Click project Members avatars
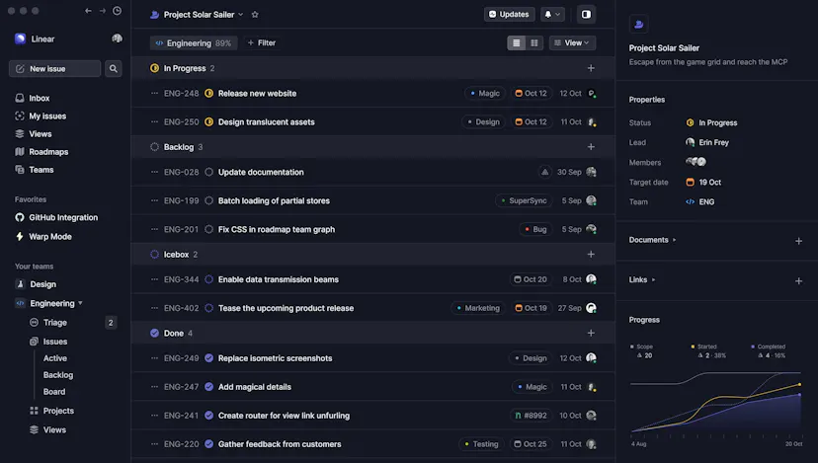 coord(695,162)
